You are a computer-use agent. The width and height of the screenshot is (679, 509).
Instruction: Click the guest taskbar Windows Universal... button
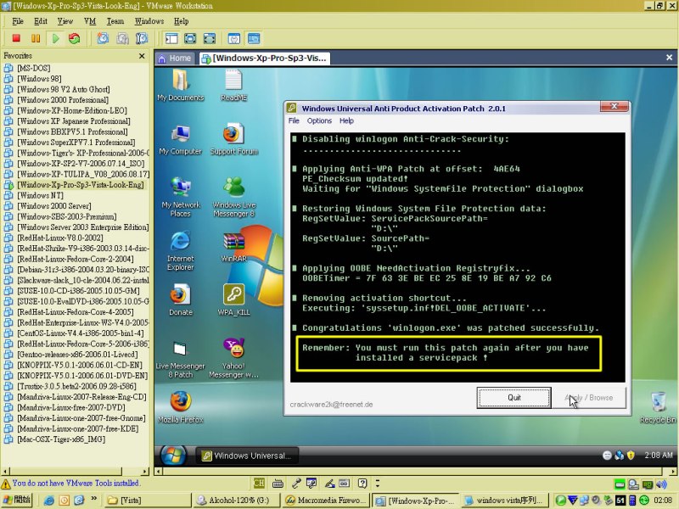pyautogui.click(x=247, y=456)
